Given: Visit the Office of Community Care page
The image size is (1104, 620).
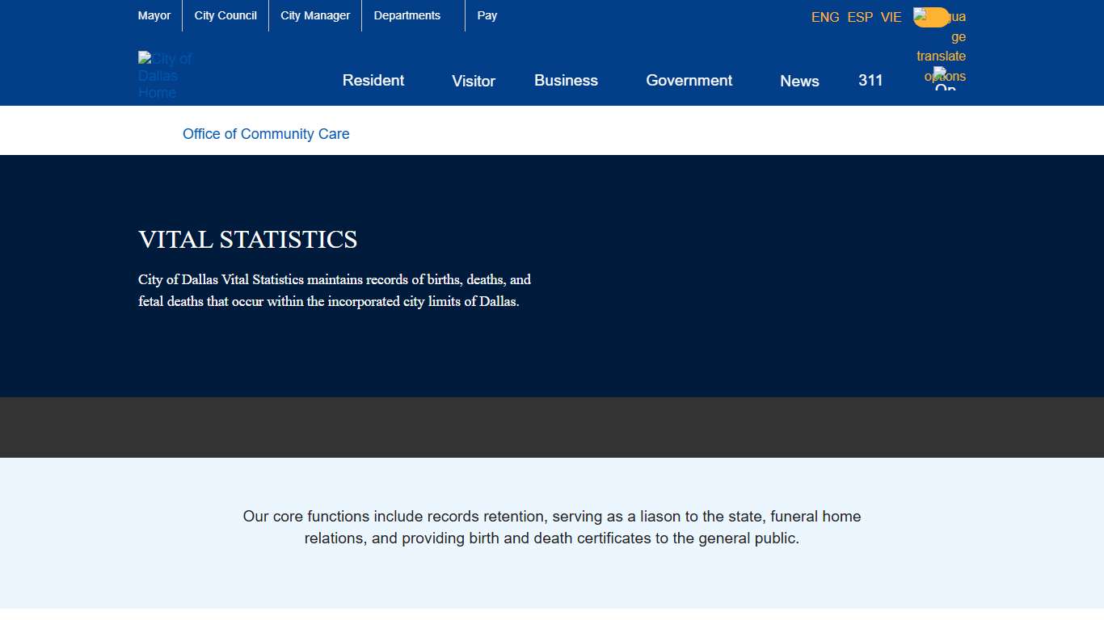Looking at the screenshot, I should (x=266, y=134).
